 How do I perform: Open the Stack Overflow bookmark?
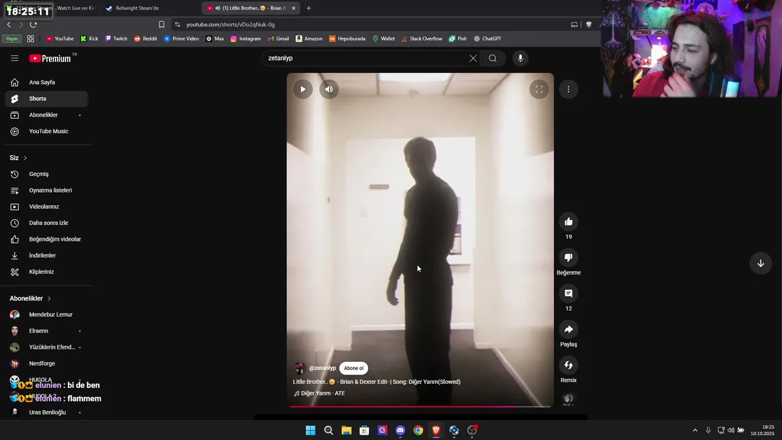click(x=422, y=38)
